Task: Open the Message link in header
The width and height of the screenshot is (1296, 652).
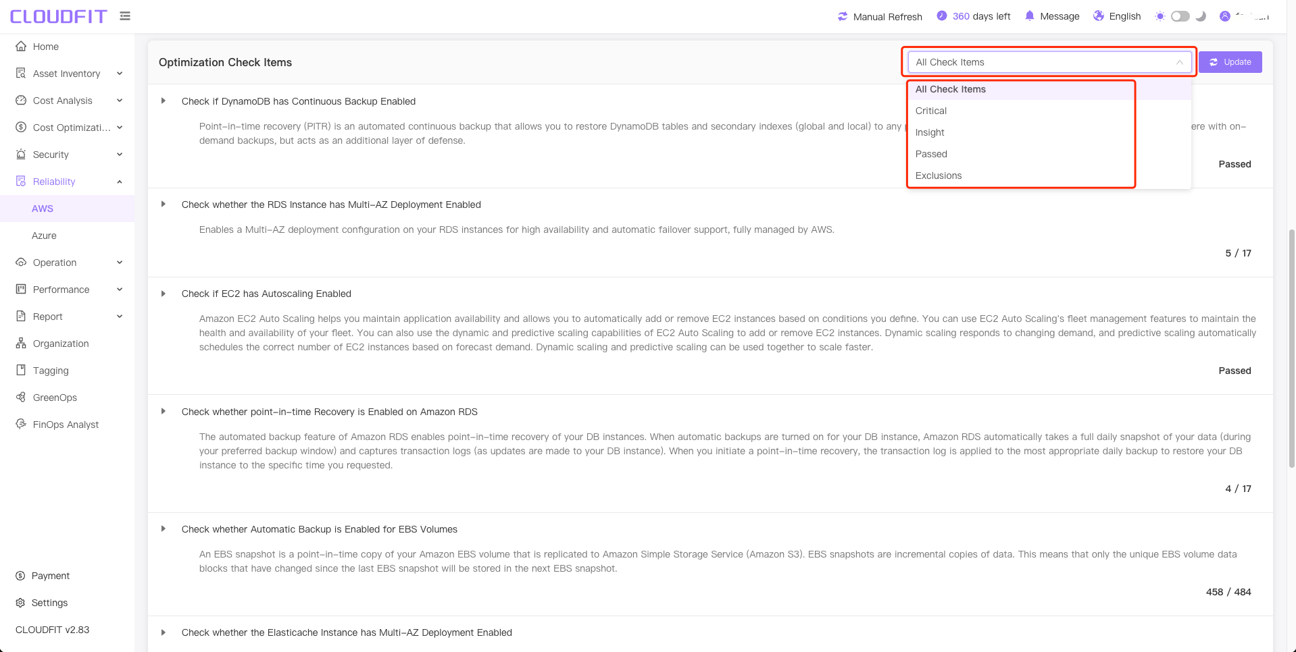Action: click(1060, 16)
